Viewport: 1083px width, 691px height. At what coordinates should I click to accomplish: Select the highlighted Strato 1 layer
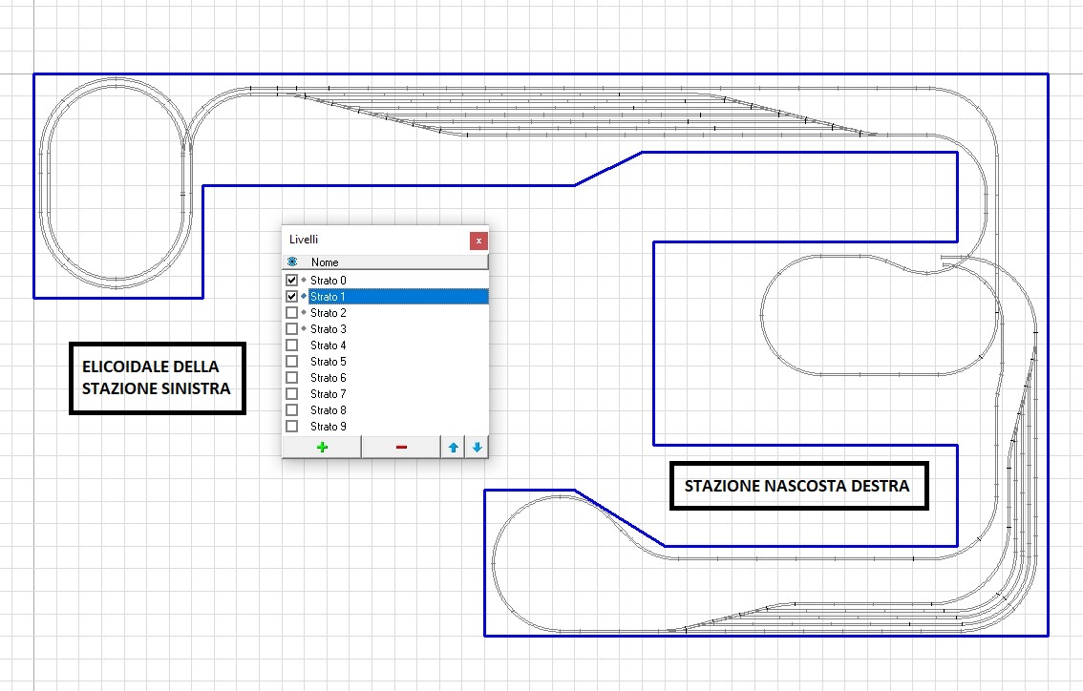pos(329,296)
